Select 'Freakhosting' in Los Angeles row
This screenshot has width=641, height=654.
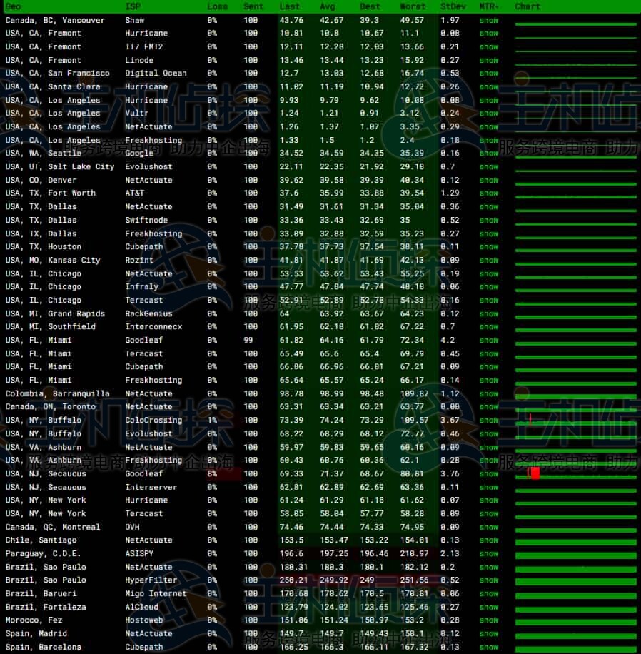click(153, 140)
